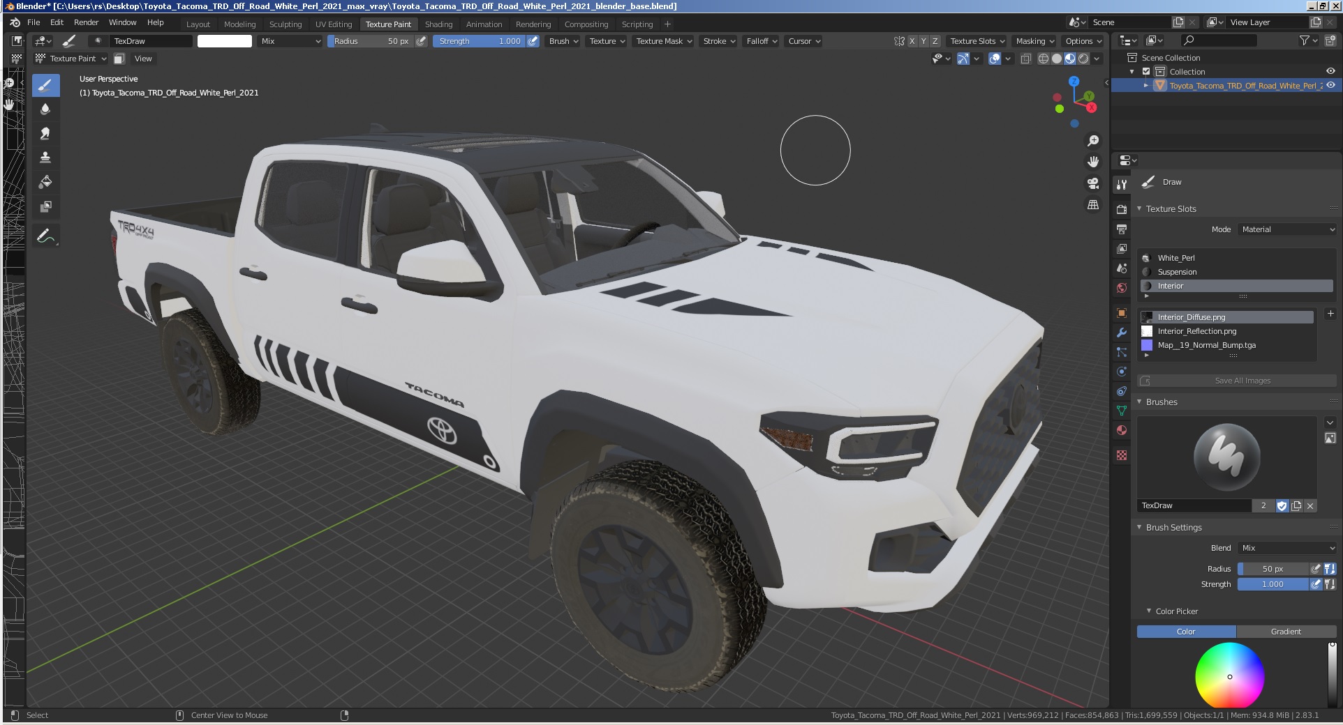Open the Physics properties tab
The height and width of the screenshot is (725, 1343).
point(1122,372)
